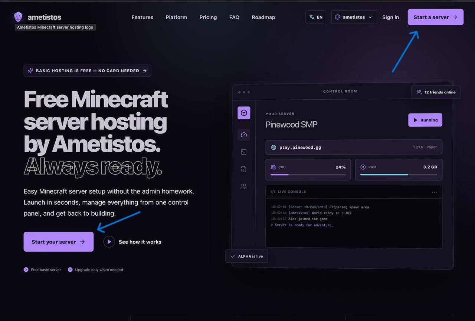Click the 12 friends online badge
Screen dimensions: 475x321
436,92
